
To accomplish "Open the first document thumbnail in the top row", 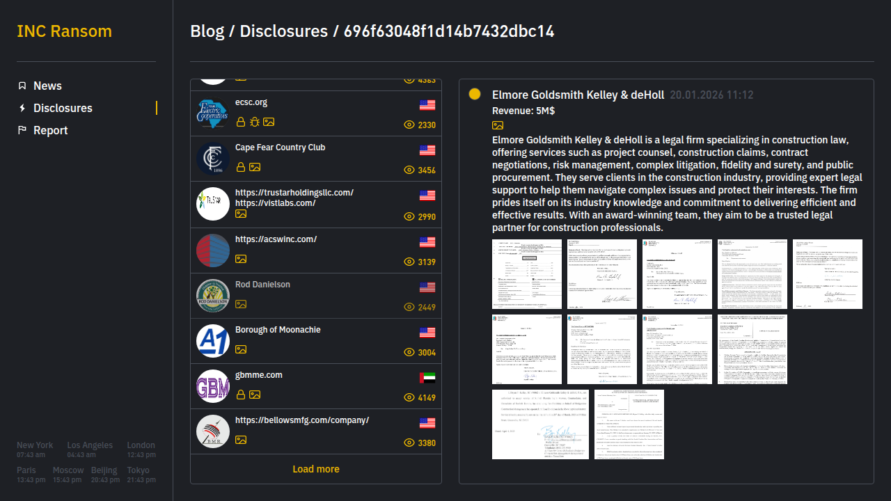I will (x=527, y=274).
